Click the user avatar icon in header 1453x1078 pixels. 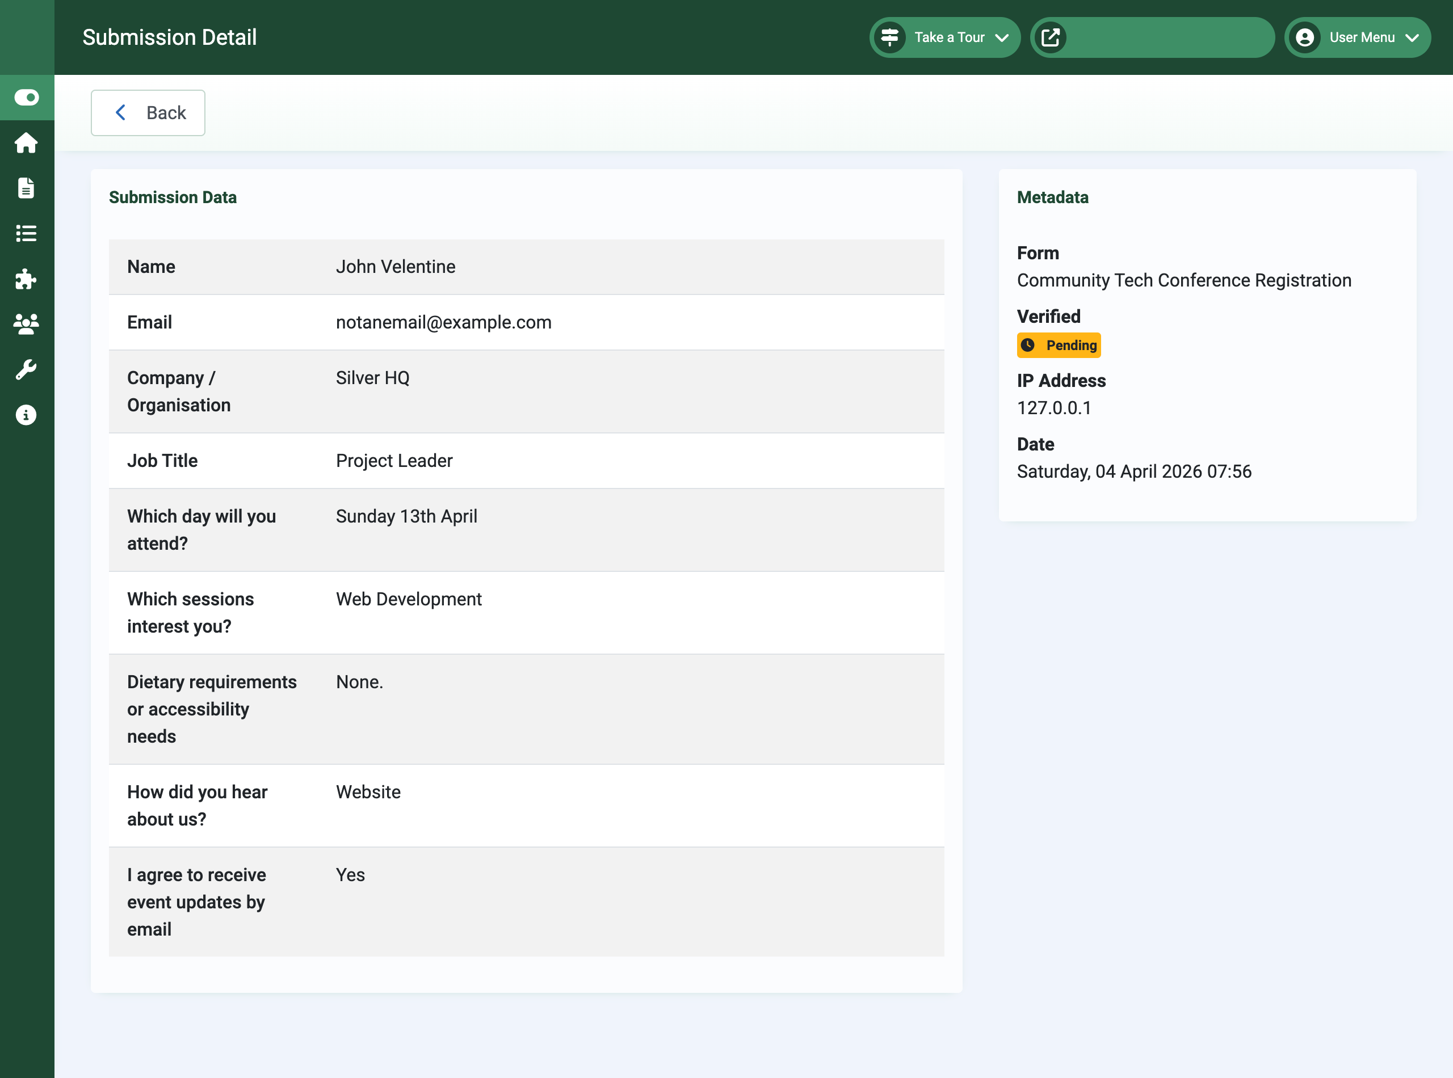(x=1304, y=37)
